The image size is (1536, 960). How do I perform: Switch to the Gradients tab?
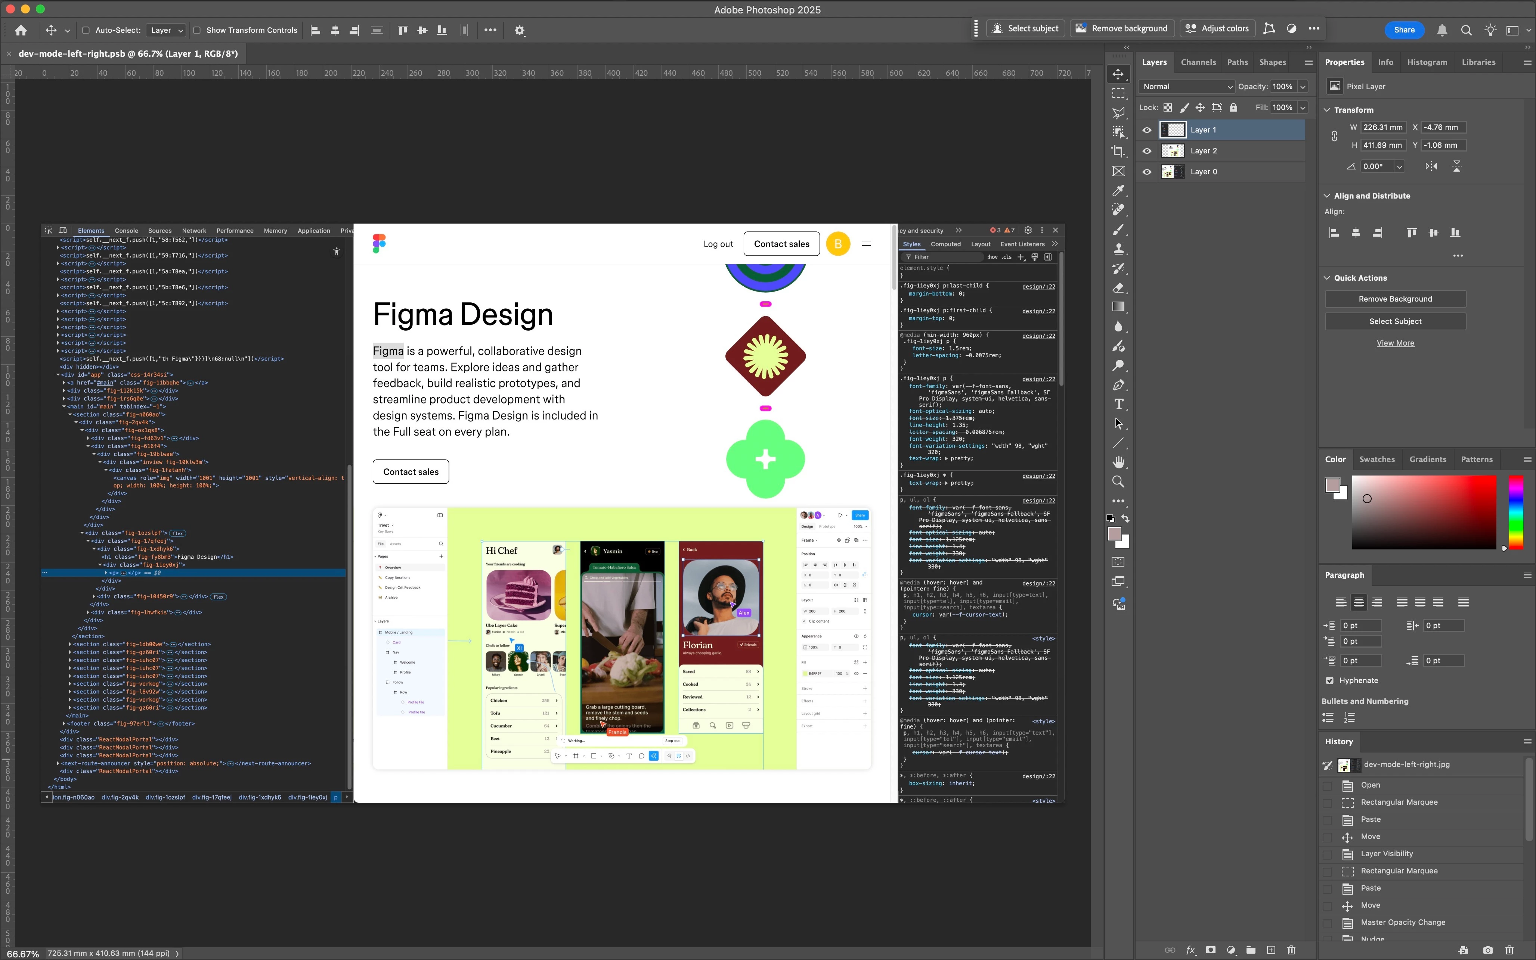pyautogui.click(x=1427, y=459)
